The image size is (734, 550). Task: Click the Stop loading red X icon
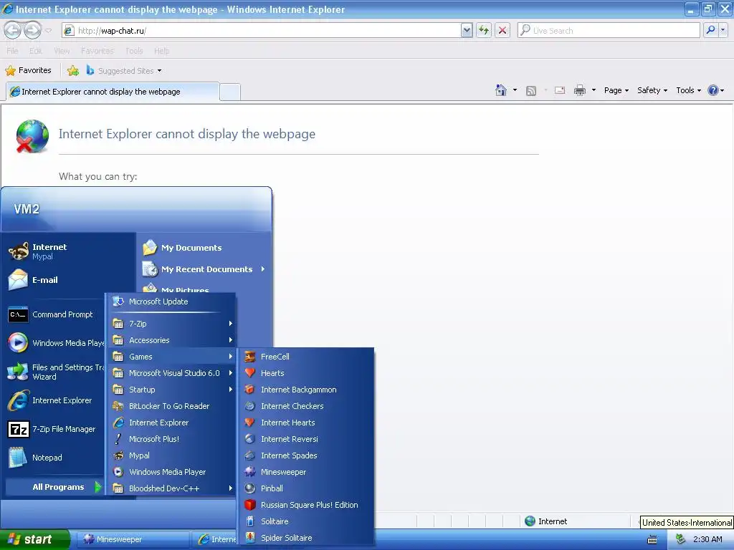tap(502, 30)
